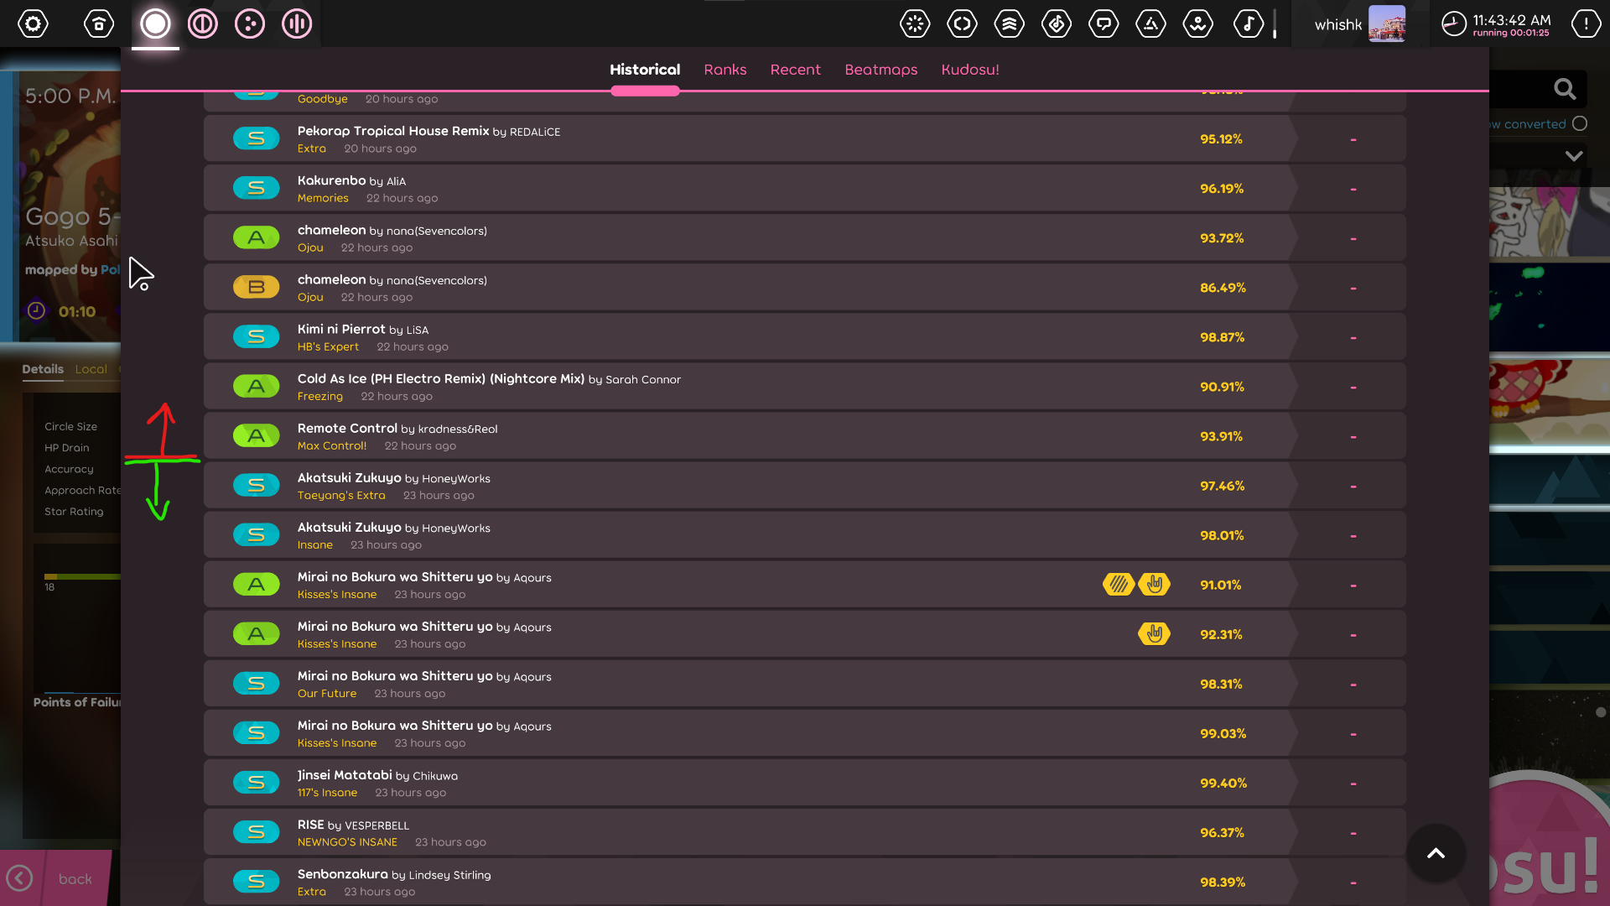The height and width of the screenshot is (906, 1610).
Task: Switch to the Kudosu! tab
Action: tap(969, 70)
